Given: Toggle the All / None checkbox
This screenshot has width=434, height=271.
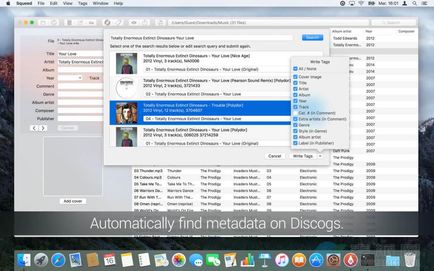Looking at the screenshot, I should [x=295, y=69].
